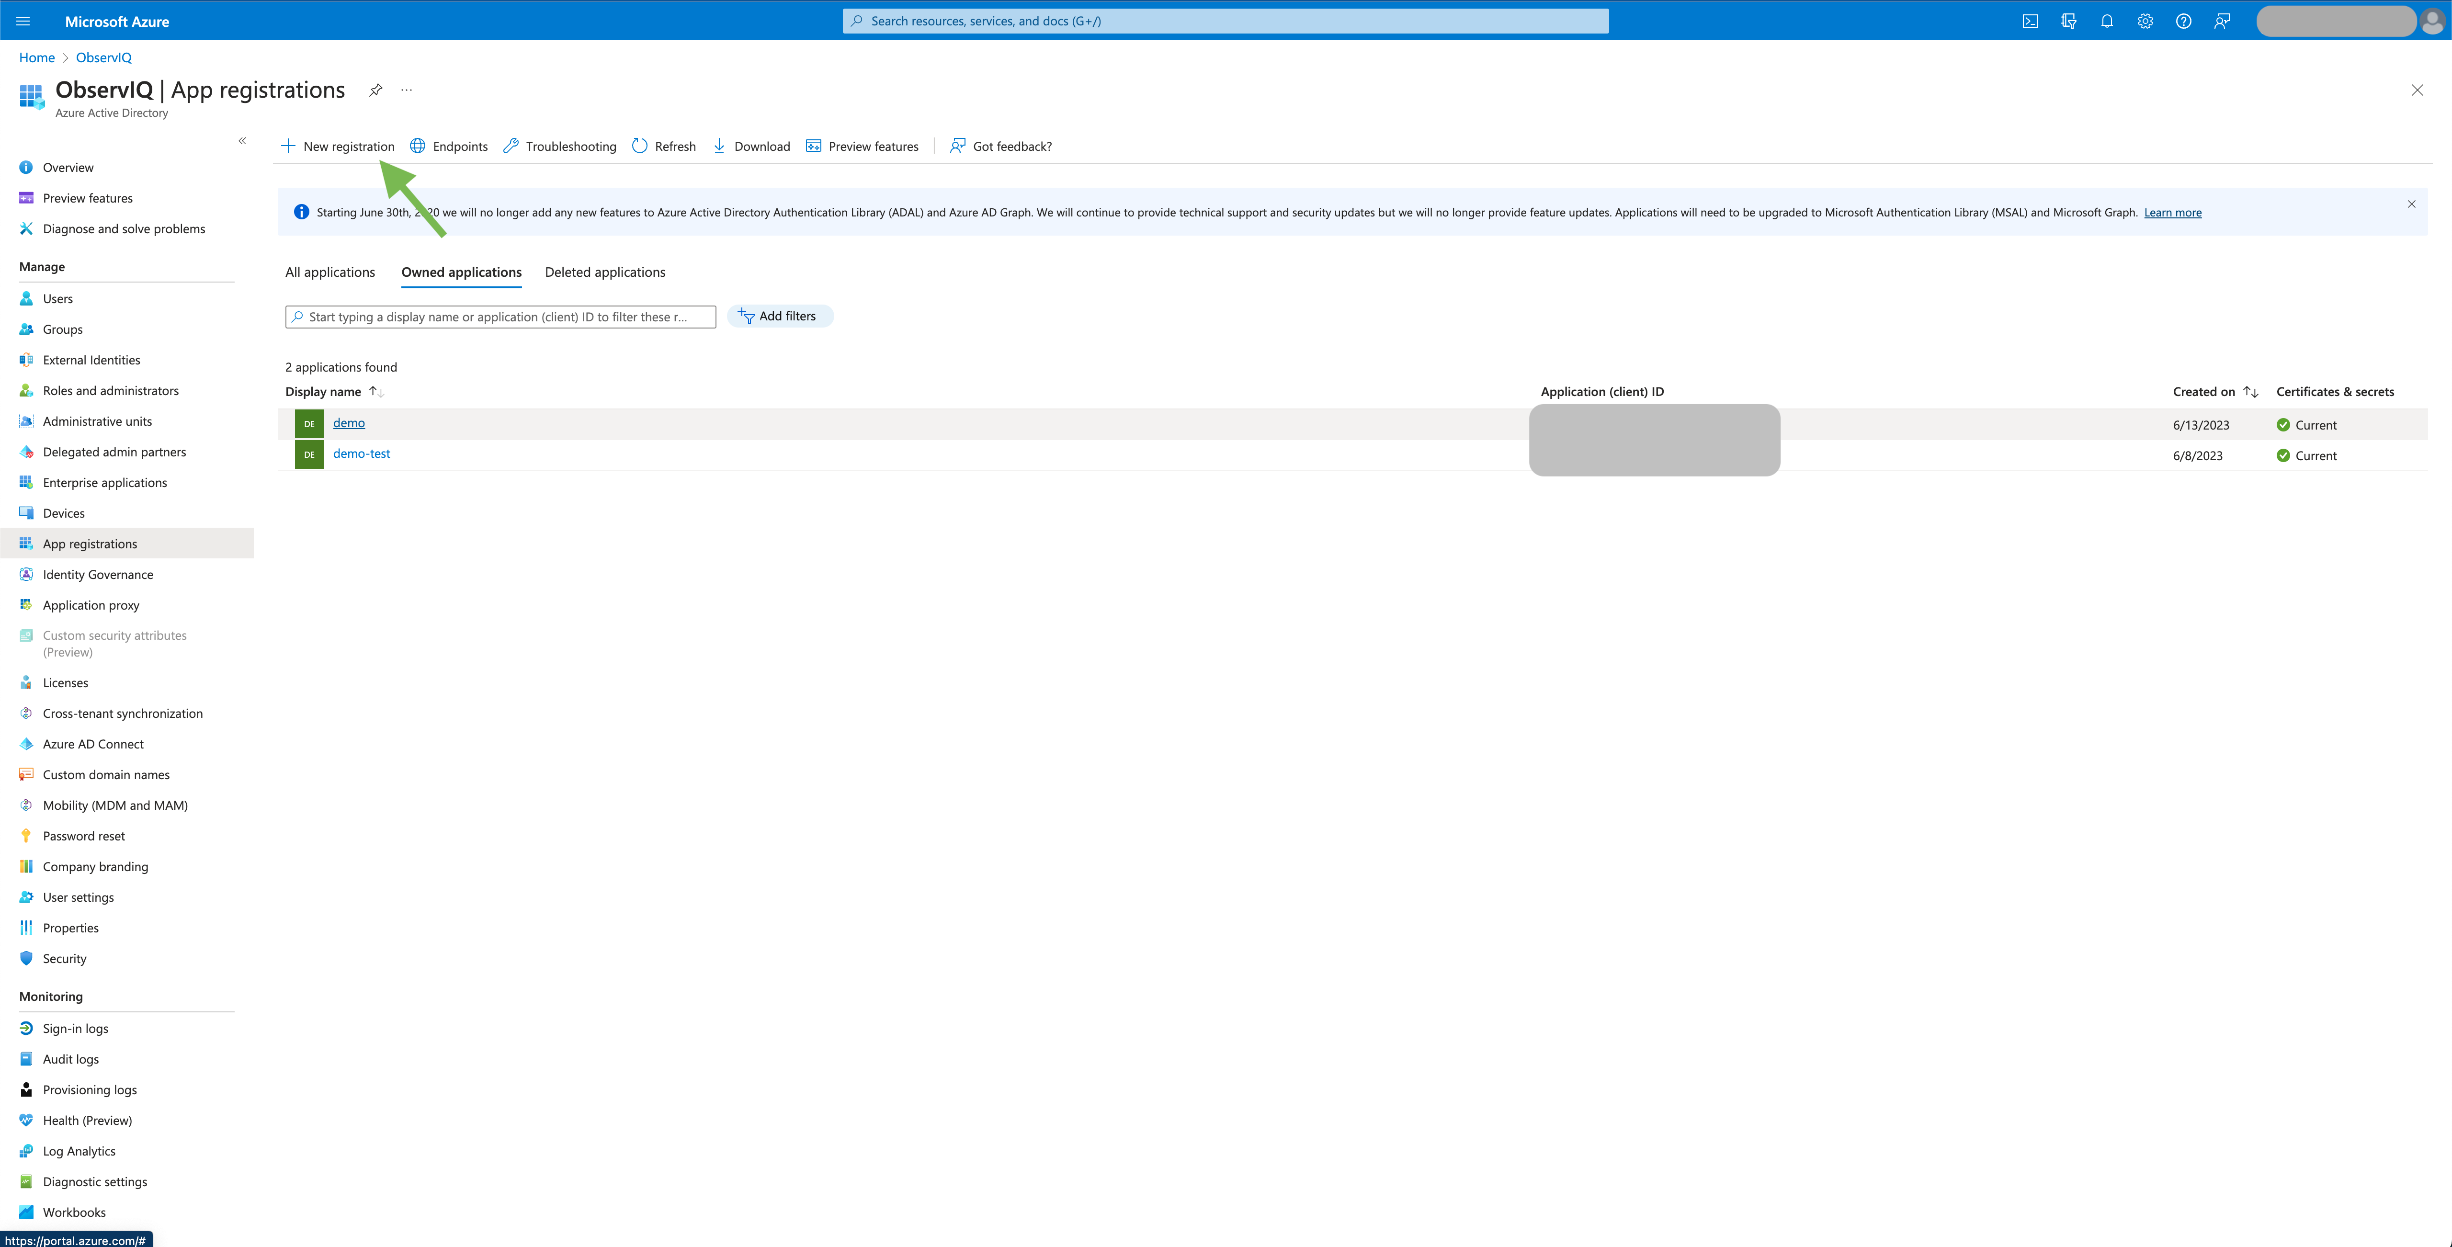Screen dimensions: 2452x1247
Task: Open the demo-test application
Action: click(361, 453)
